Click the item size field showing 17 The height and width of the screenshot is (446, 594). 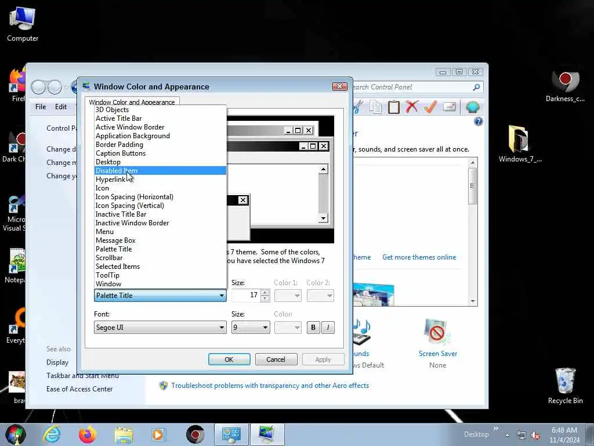point(246,296)
